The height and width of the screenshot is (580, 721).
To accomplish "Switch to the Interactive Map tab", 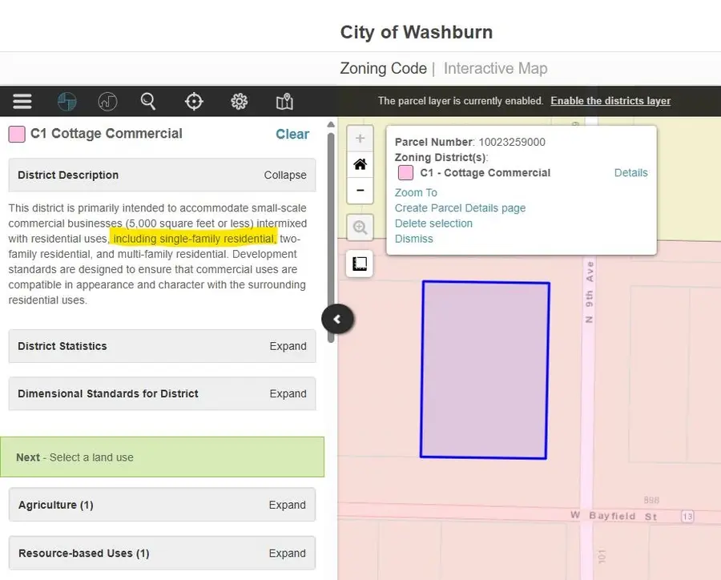I will pyautogui.click(x=495, y=68).
